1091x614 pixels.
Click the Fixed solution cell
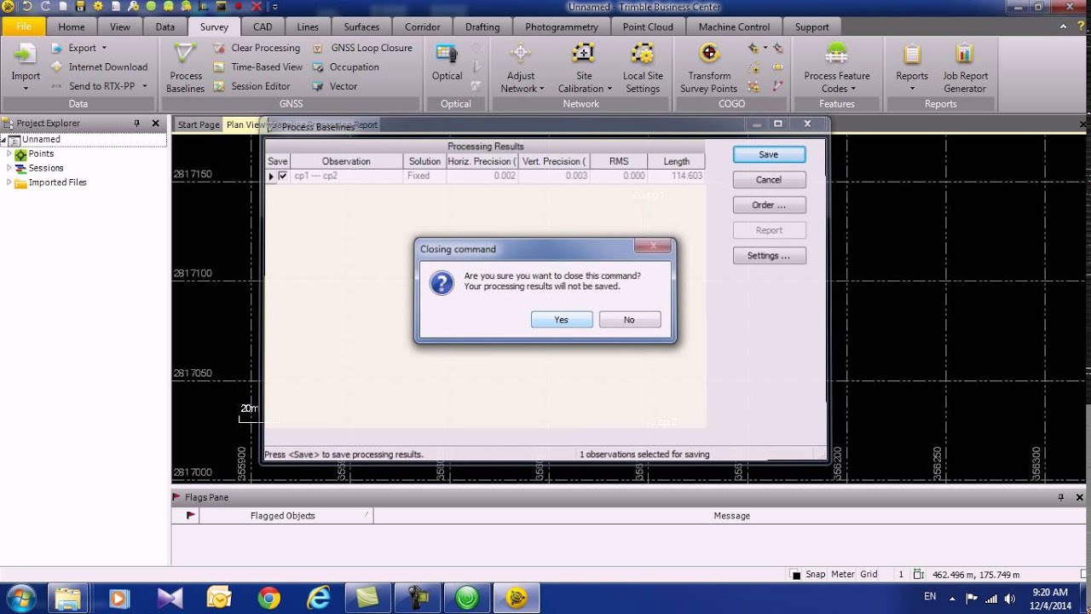pyautogui.click(x=424, y=176)
